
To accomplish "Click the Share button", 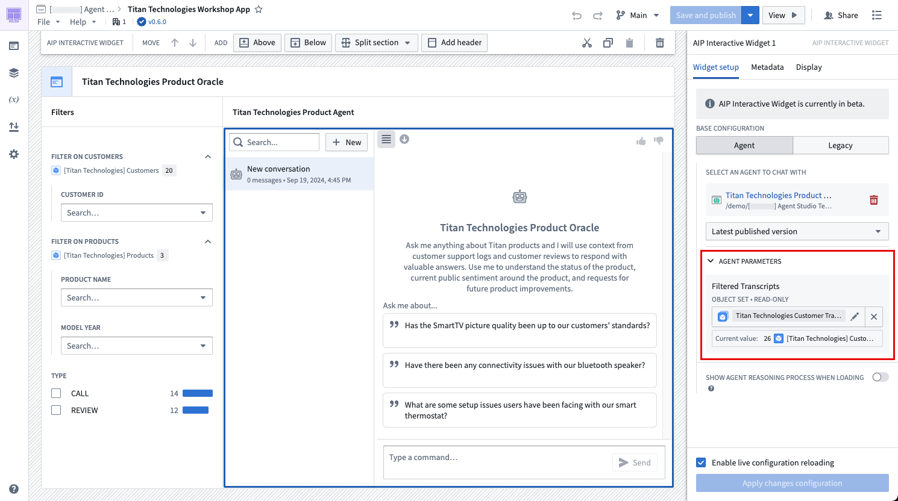I will click(x=841, y=15).
